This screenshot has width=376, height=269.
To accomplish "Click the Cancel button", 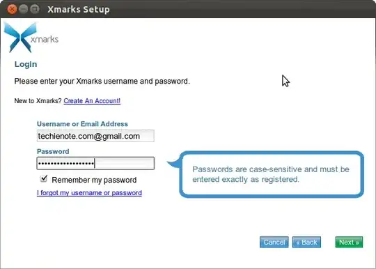I will click(274, 242).
